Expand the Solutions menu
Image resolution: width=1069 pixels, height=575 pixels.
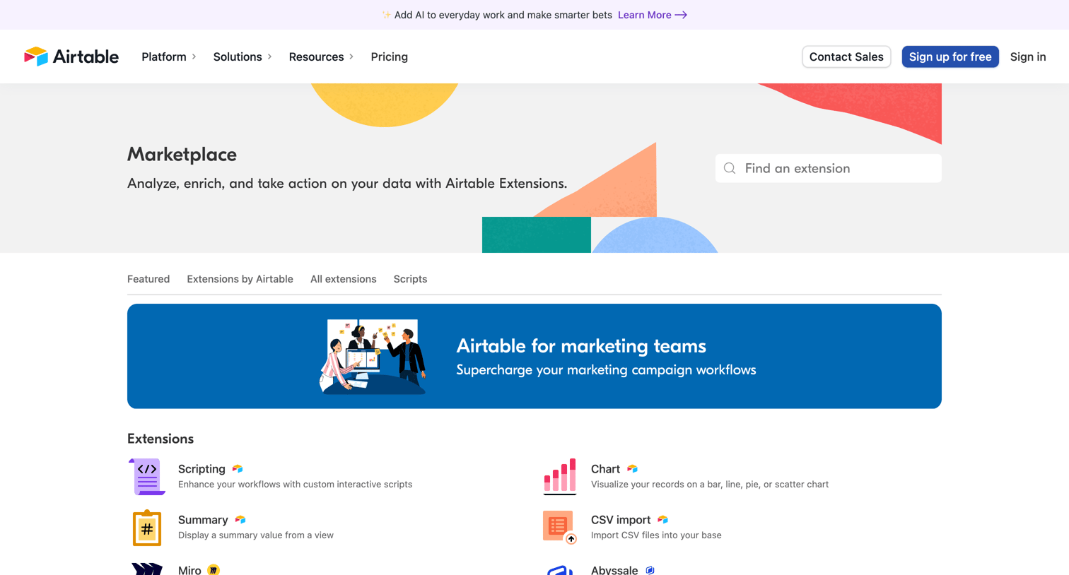click(x=243, y=57)
